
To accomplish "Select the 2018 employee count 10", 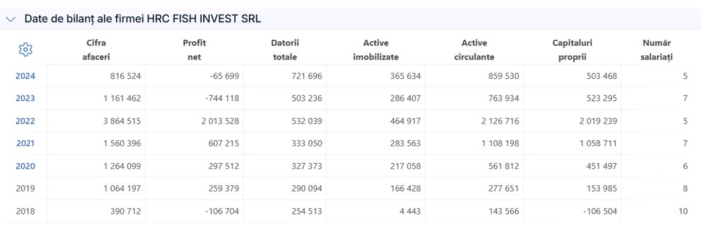I will 683,211.
